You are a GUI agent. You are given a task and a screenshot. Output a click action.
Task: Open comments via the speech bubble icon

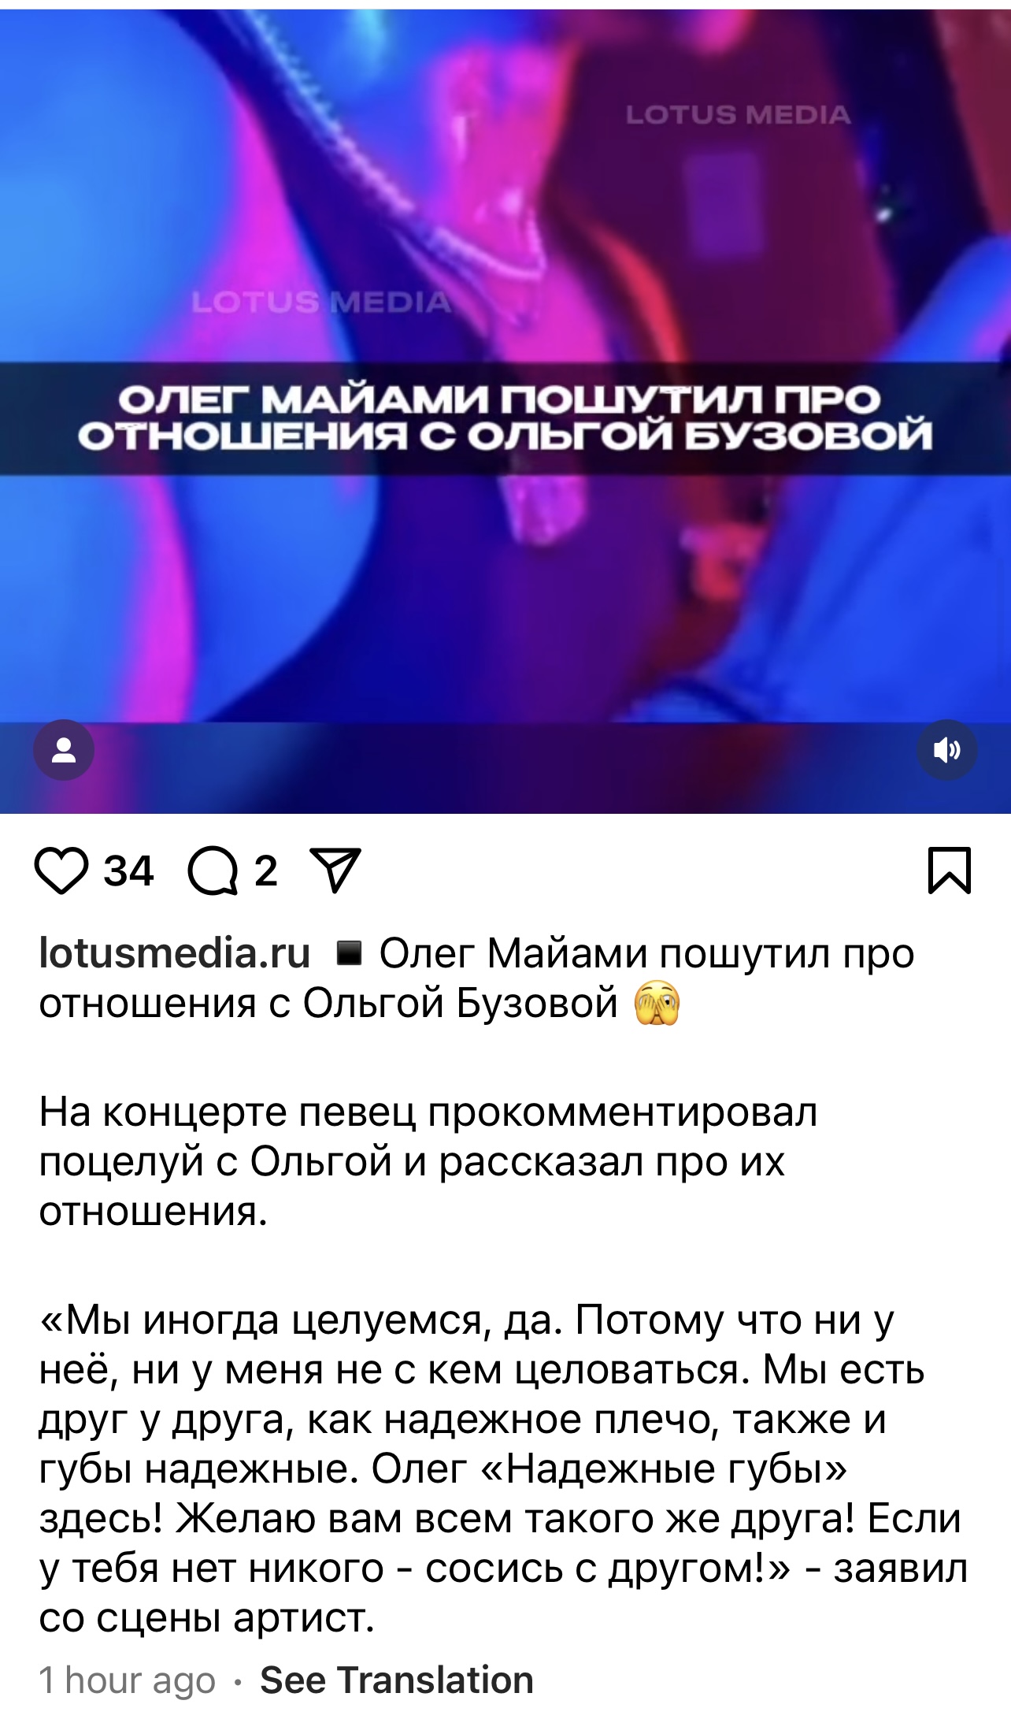tap(213, 871)
